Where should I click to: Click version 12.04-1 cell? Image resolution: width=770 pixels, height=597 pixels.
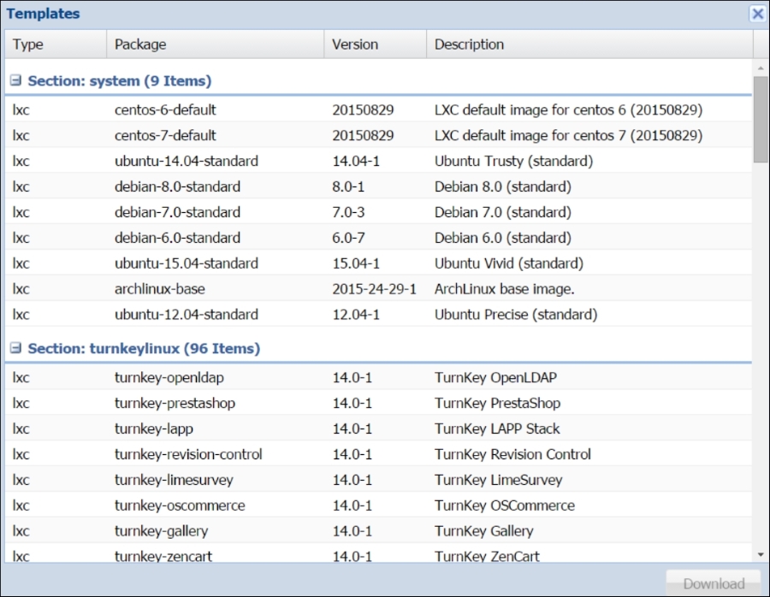pos(356,314)
